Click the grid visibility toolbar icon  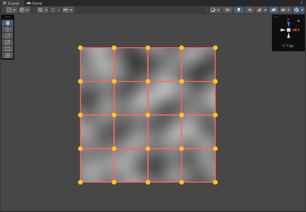40,10
